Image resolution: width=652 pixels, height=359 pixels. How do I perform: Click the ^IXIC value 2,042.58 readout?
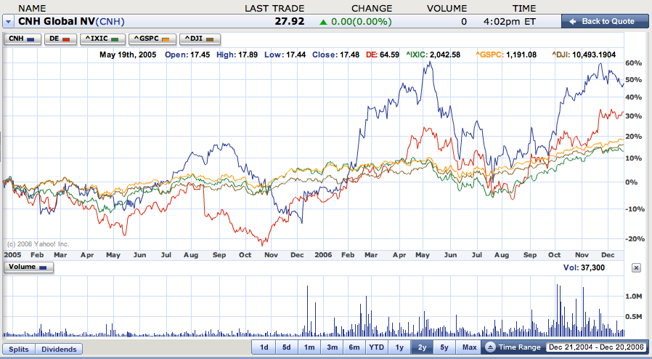(x=433, y=55)
